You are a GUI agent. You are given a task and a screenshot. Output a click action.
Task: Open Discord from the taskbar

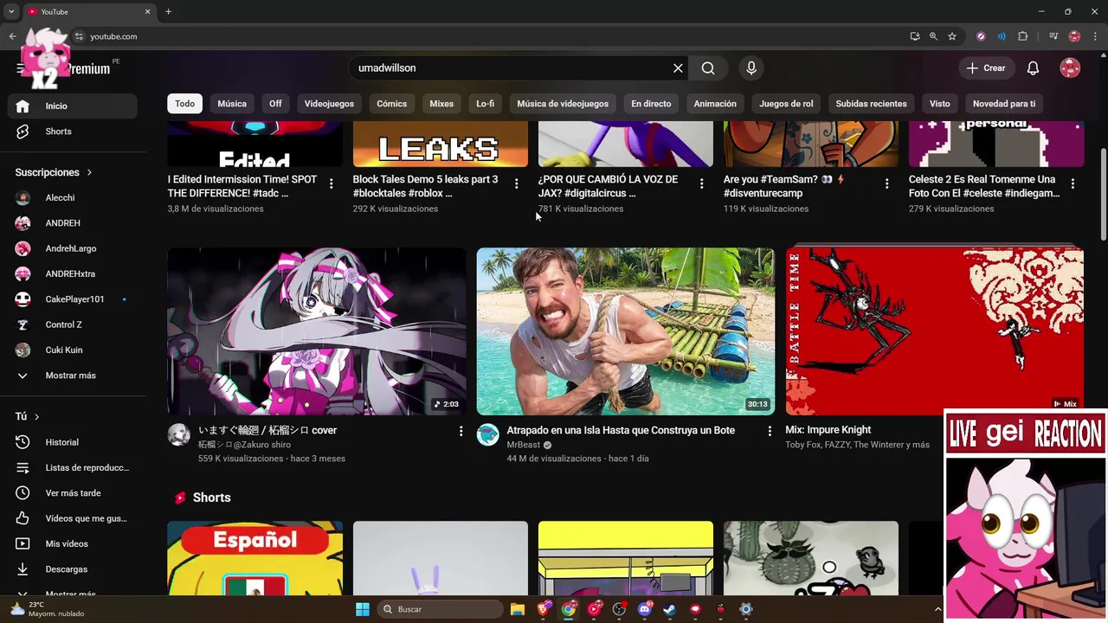click(x=644, y=609)
